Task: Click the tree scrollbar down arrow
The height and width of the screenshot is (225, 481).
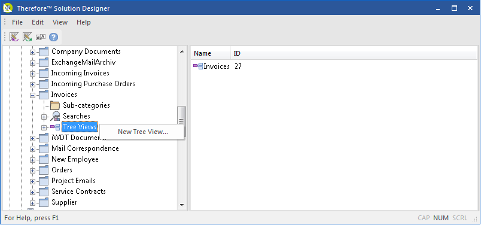Action: tap(182, 205)
